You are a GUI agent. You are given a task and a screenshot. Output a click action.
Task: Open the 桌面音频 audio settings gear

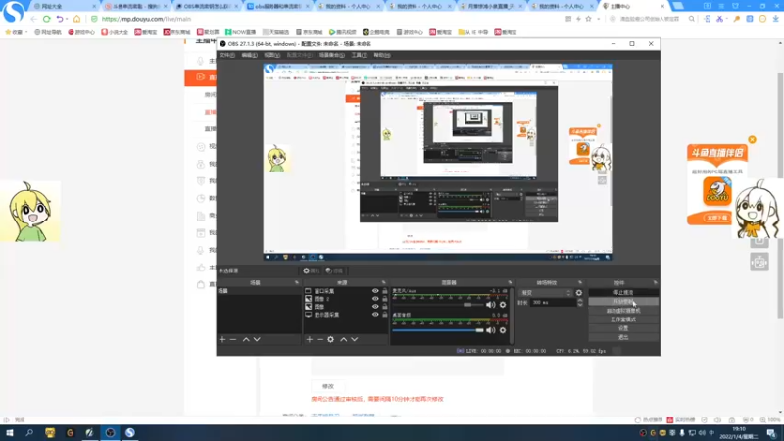click(x=503, y=330)
